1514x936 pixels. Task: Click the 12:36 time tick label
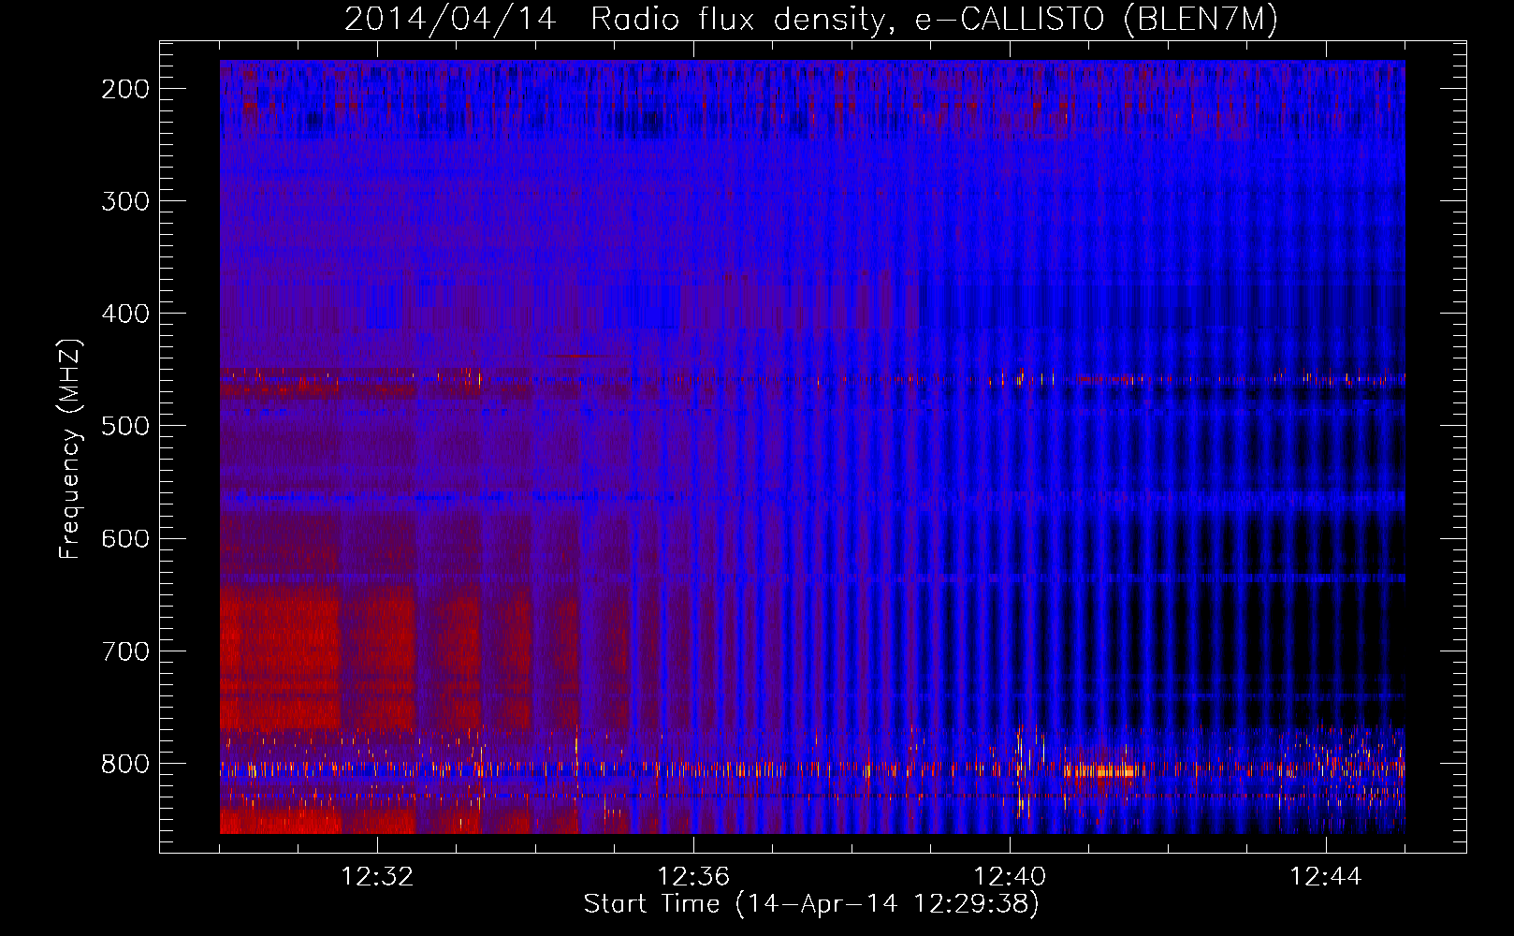tap(693, 876)
